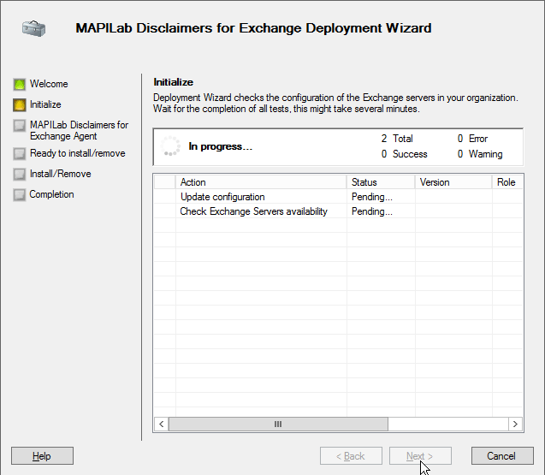This screenshot has width=545, height=475.
Task: Click the gray MAPILab Disclaimers Agent step icon
Action: coord(20,126)
